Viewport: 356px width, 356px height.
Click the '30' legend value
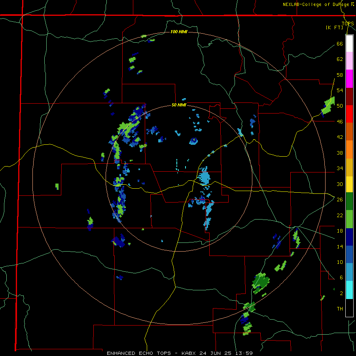(340, 184)
